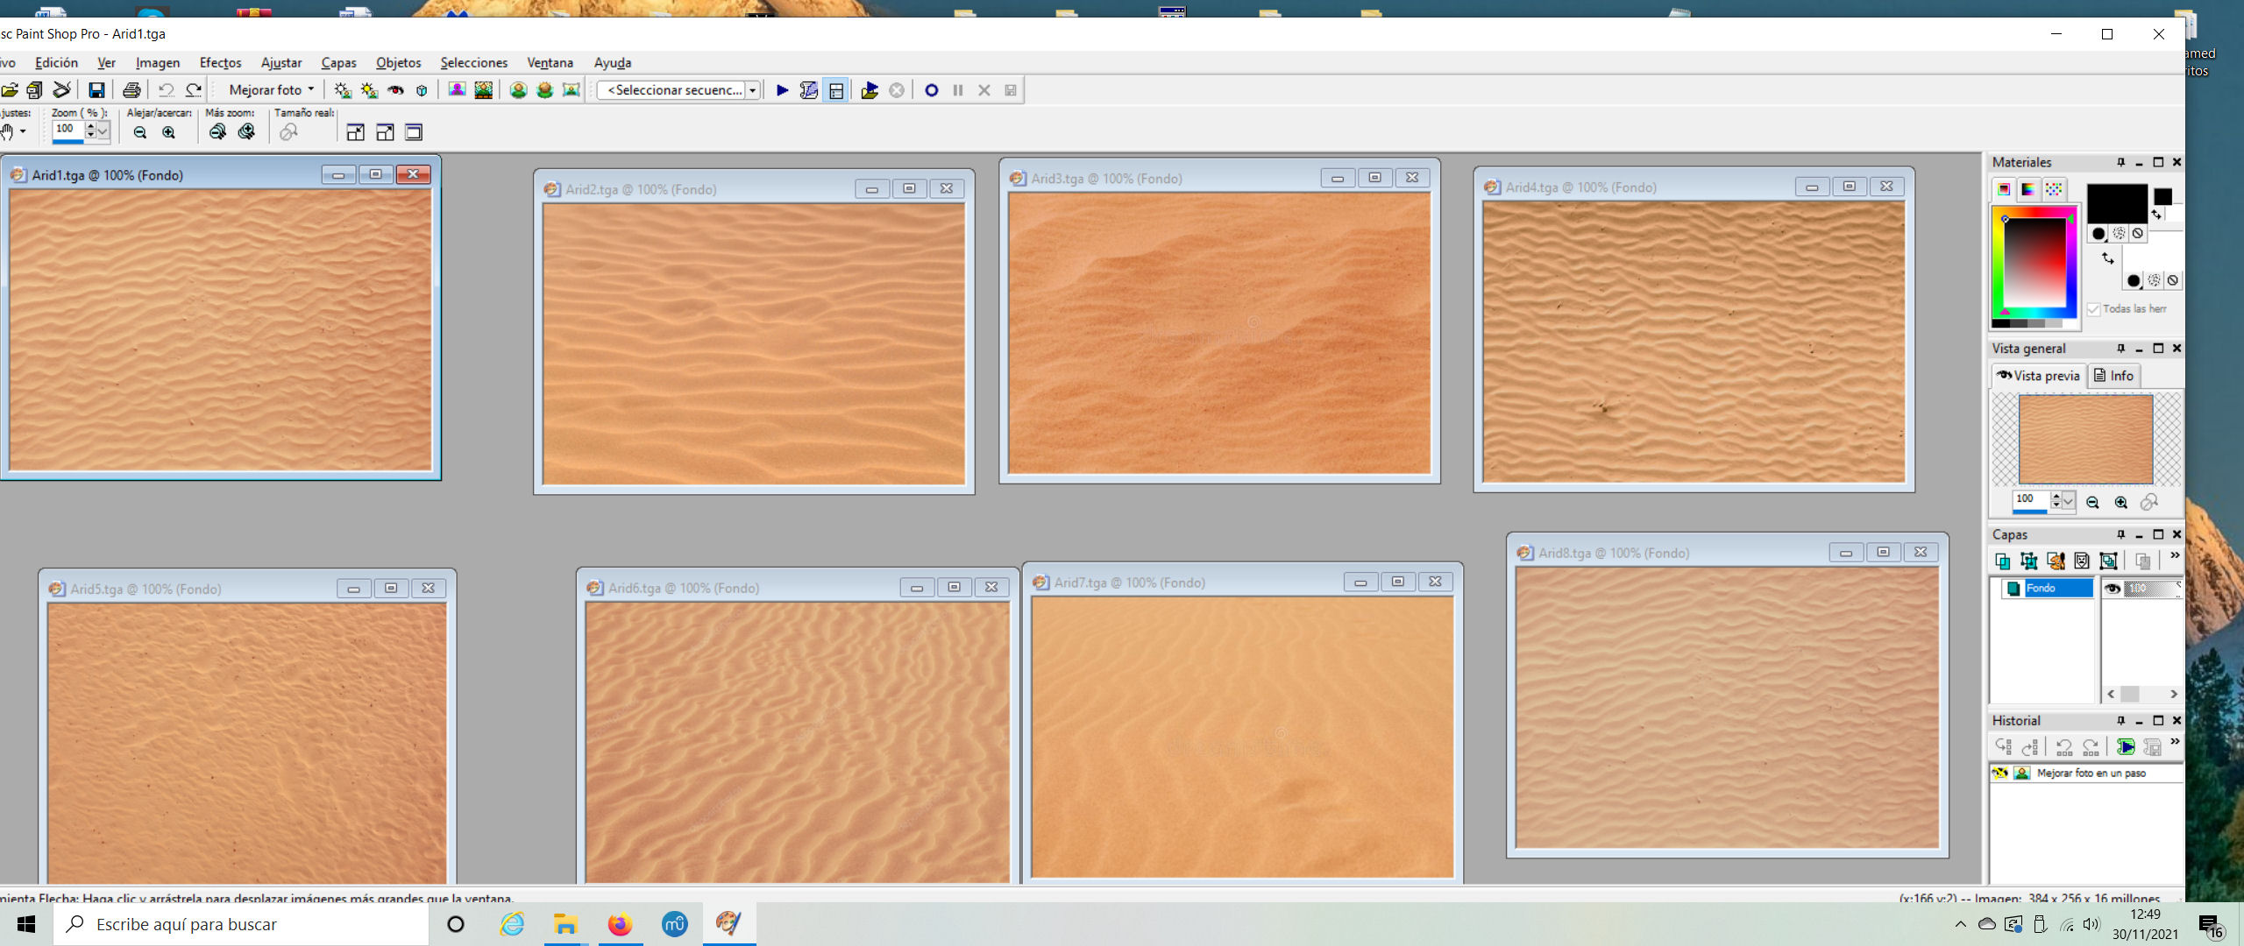Click the fit image to window icon
This screenshot has height=946, width=2244.
(x=385, y=132)
